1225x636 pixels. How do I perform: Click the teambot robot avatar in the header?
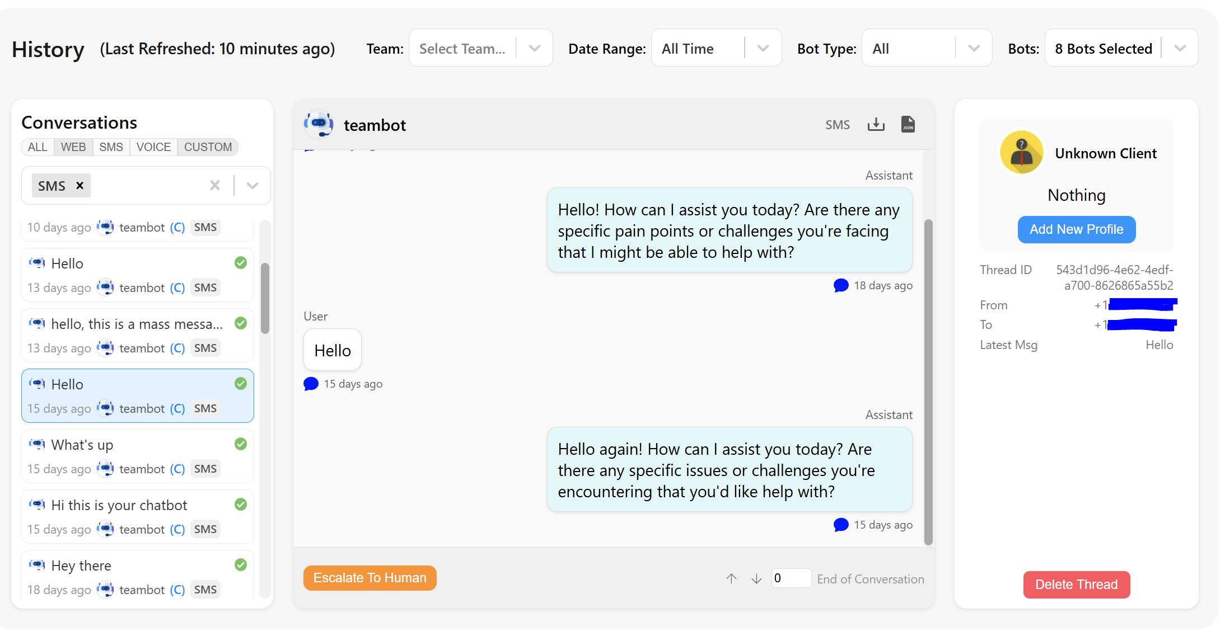(x=318, y=124)
